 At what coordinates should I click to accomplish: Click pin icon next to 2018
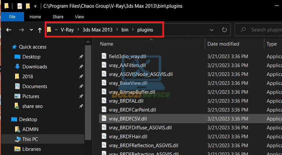pos(81,76)
